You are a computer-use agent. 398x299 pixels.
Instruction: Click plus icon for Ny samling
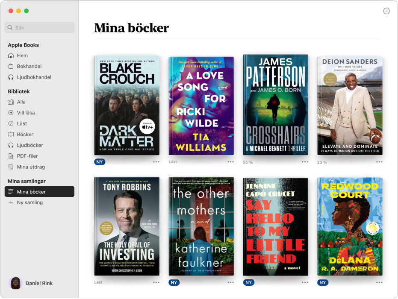pyautogui.click(x=11, y=202)
